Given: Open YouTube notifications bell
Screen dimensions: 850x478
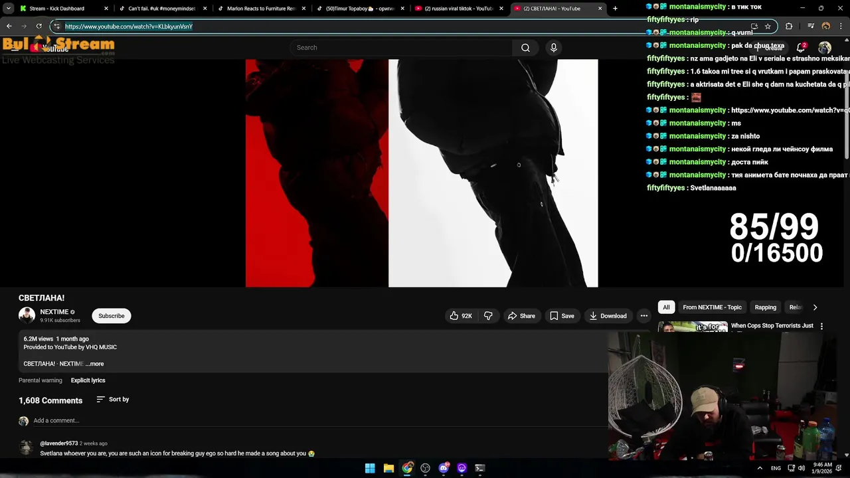Looking at the screenshot, I should click(x=801, y=48).
